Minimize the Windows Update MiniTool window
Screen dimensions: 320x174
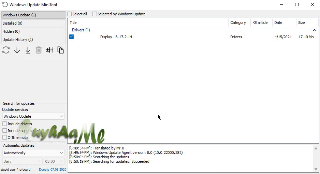click(281, 4)
